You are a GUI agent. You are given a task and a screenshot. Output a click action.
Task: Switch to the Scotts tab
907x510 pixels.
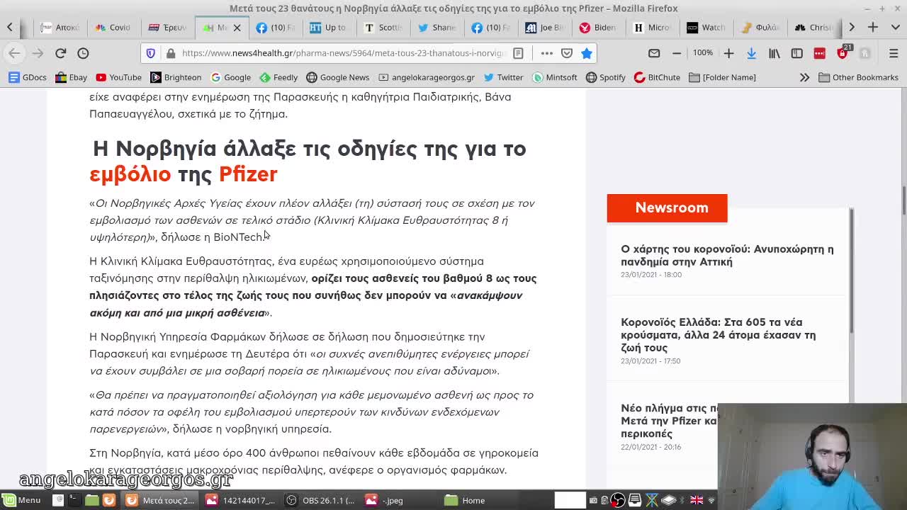point(383,27)
